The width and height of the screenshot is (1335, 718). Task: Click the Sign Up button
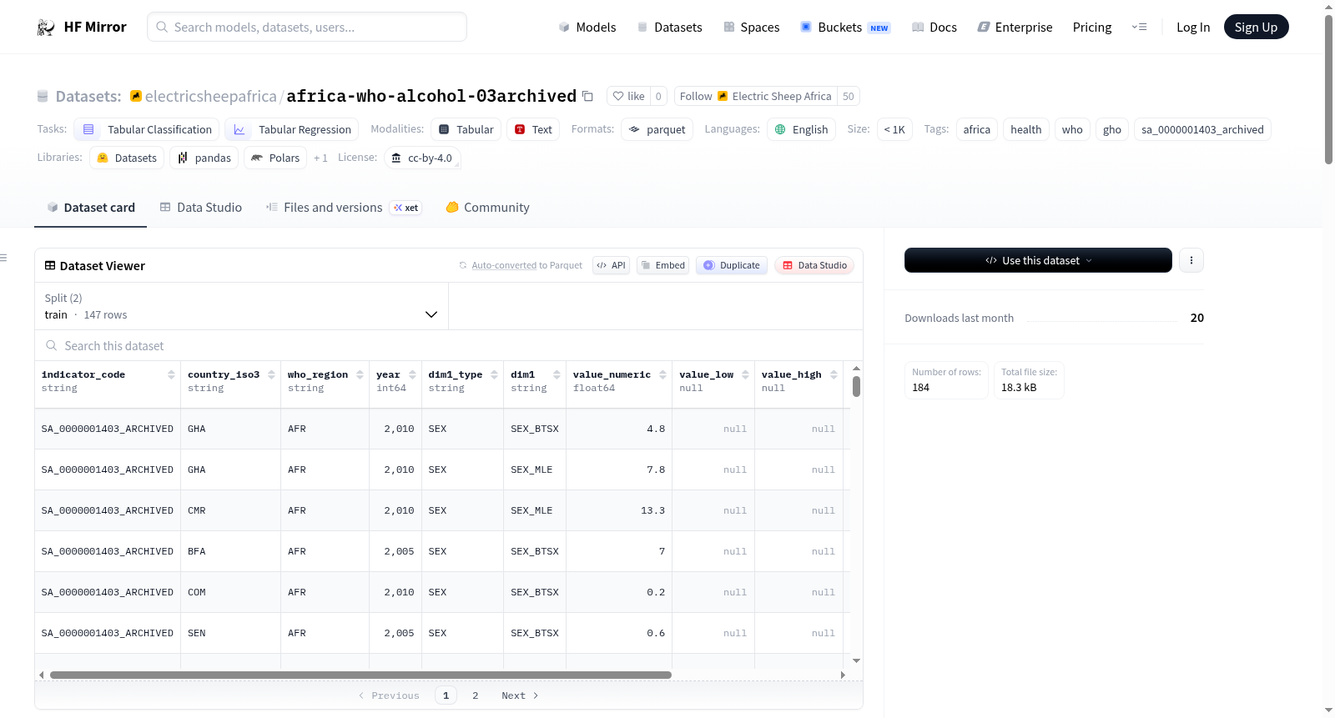tap(1256, 27)
